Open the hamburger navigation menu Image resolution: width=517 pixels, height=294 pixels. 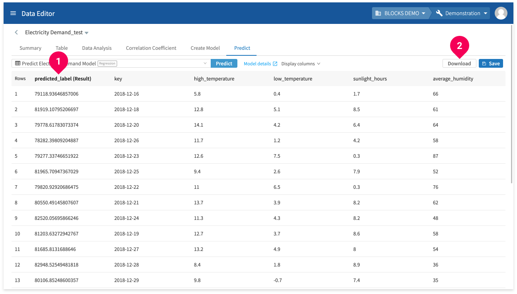tap(13, 13)
